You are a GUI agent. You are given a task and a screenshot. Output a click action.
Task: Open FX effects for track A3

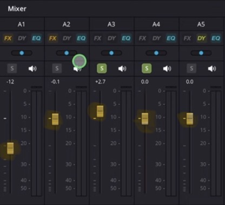click(x=98, y=38)
